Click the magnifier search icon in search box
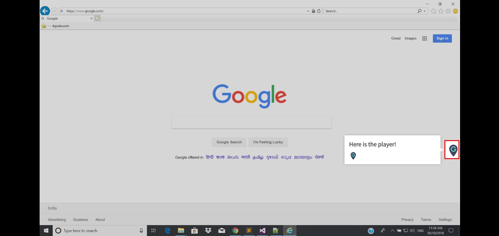 click(x=419, y=11)
